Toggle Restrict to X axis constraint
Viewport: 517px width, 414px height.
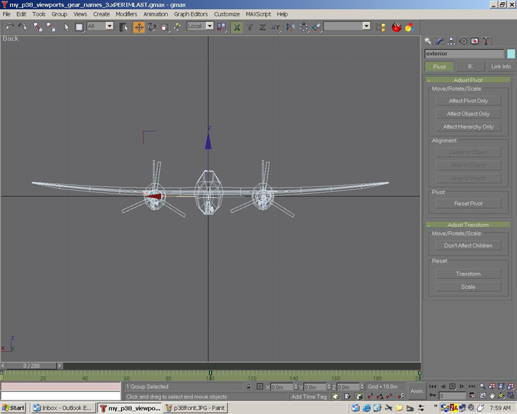pyautogui.click(x=237, y=27)
